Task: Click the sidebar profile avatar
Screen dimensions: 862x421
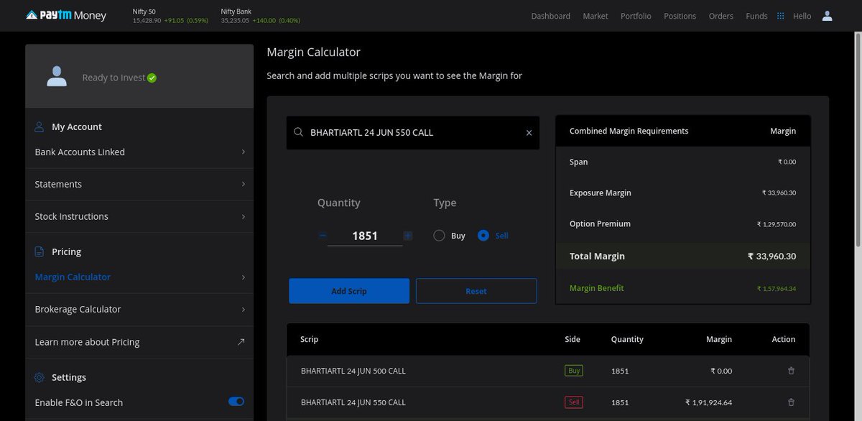Action: click(x=57, y=76)
